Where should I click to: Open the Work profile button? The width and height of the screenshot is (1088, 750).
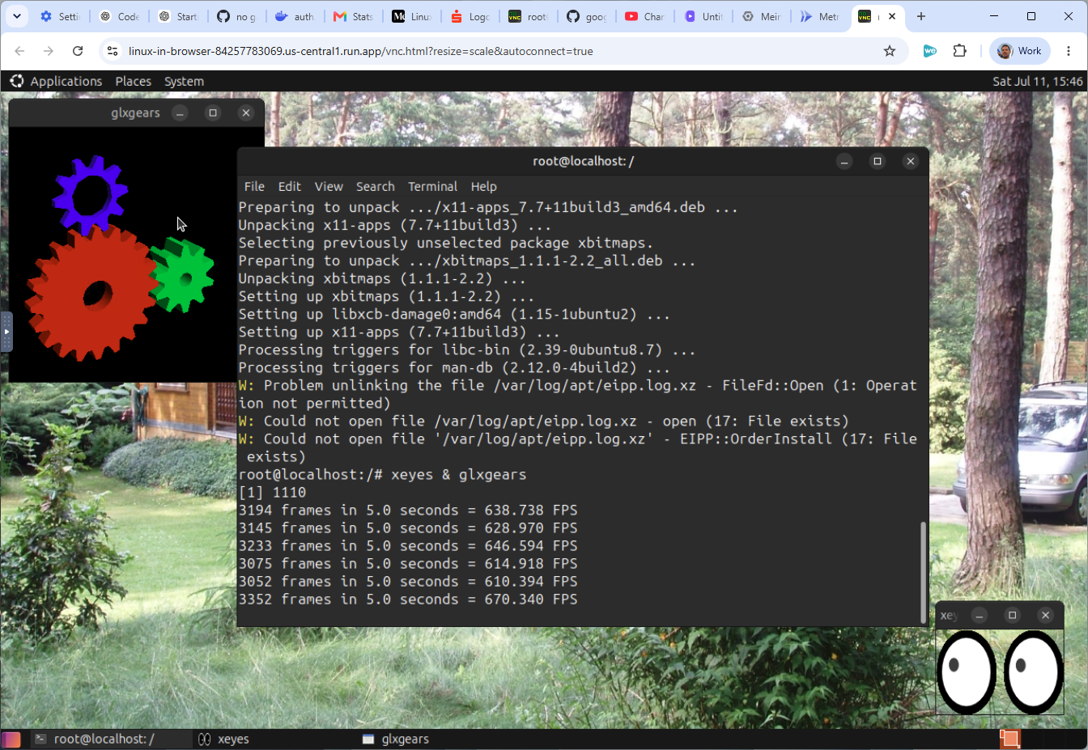1020,51
